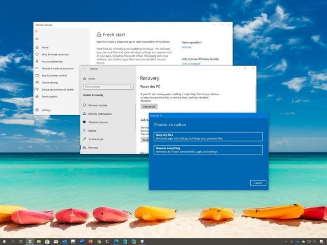The image size is (327, 245).
Task: Choose the Remove everything option
Action: [x=208, y=150]
